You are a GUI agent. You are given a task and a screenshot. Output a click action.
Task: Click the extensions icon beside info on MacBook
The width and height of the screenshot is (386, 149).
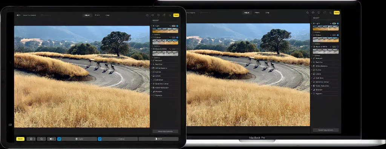coord(313,12)
